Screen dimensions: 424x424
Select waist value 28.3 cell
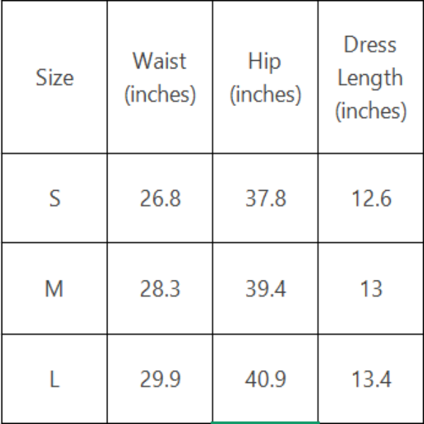point(160,288)
